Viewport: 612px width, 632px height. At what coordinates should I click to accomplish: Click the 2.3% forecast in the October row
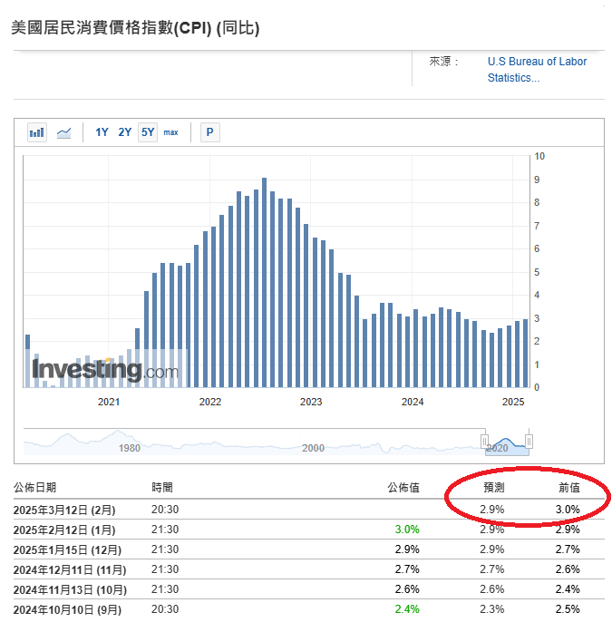492,609
